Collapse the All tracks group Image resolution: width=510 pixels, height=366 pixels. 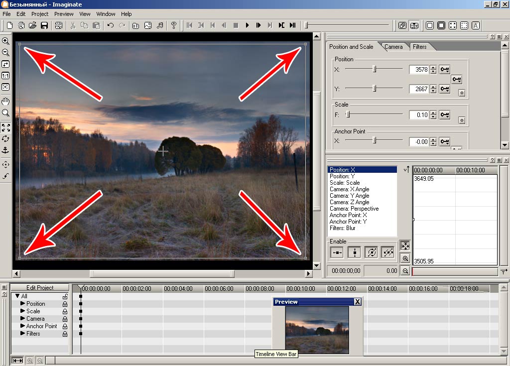pos(17,296)
